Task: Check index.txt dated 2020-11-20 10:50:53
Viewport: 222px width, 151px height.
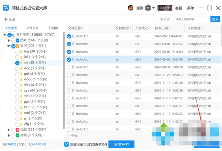Action: tap(69, 75)
